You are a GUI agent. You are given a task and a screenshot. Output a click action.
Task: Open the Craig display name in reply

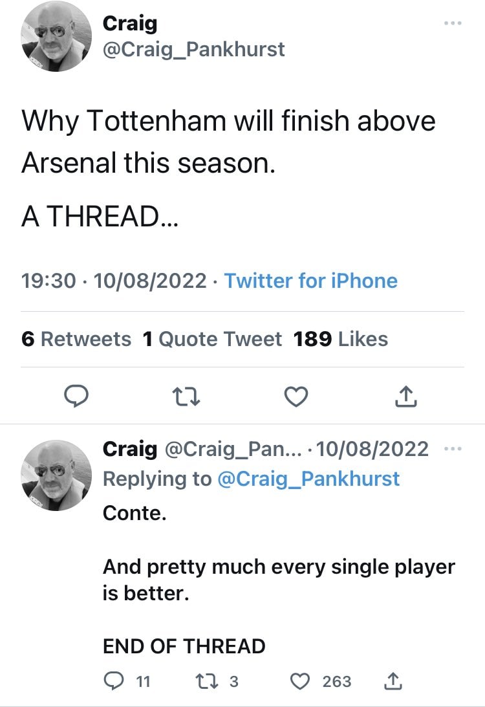[x=130, y=449]
